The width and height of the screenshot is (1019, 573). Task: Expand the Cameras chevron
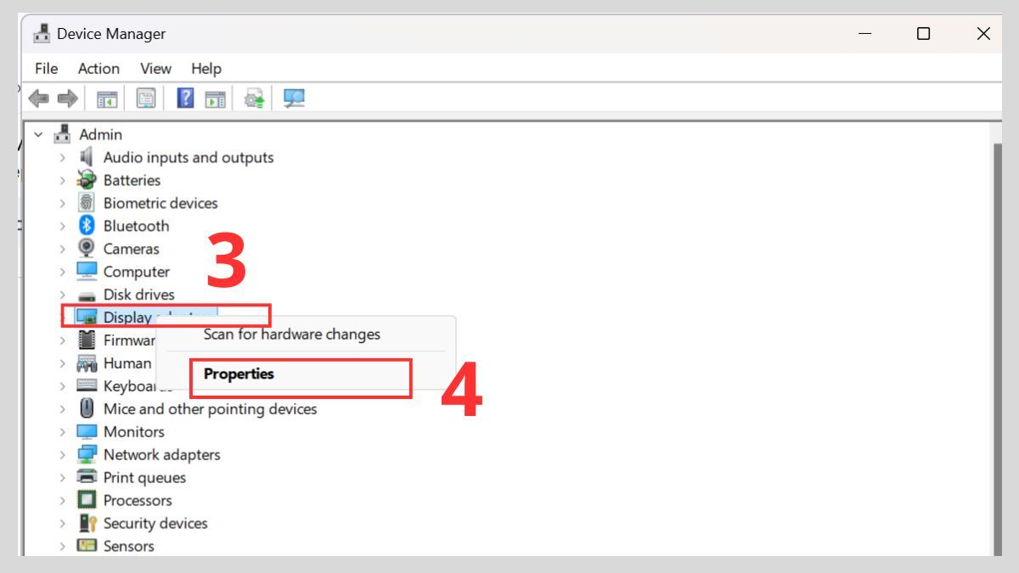[x=62, y=249]
